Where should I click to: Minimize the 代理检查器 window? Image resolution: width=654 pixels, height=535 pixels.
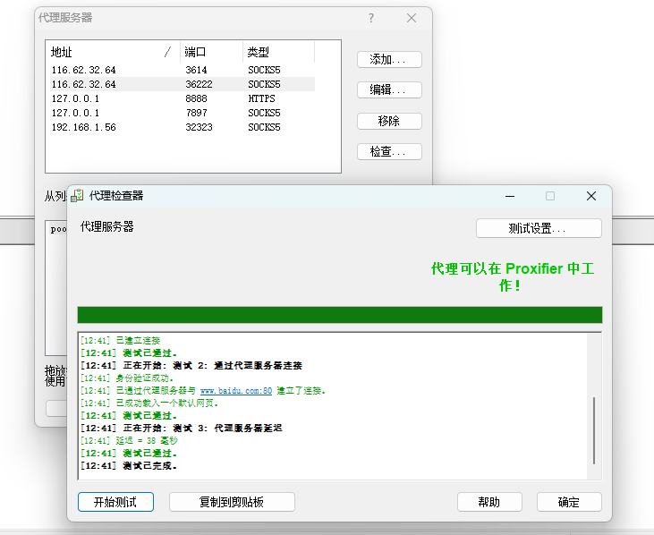(510, 196)
